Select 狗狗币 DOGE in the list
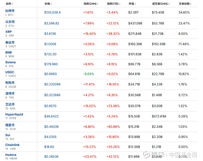The image size is (203, 161). click(10, 83)
